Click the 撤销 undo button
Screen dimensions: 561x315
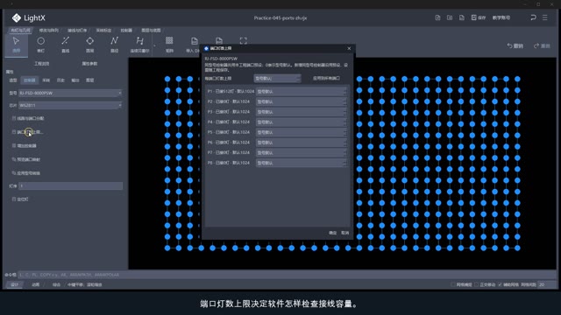pos(515,45)
